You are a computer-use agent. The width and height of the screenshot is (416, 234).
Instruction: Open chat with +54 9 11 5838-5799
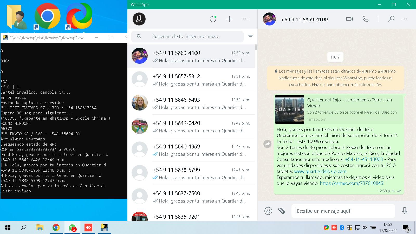pyautogui.click(x=191, y=173)
